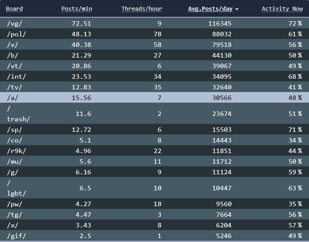Sort table by Board column header
This screenshot has width=309, height=242.
pyautogui.click(x=15, y=9)
